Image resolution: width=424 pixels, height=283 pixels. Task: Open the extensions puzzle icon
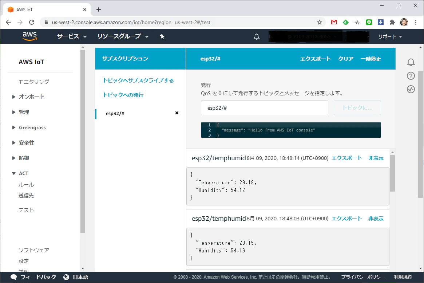click(392, 22)
